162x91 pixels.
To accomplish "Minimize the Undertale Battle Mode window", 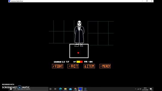I will pos(142,1).
